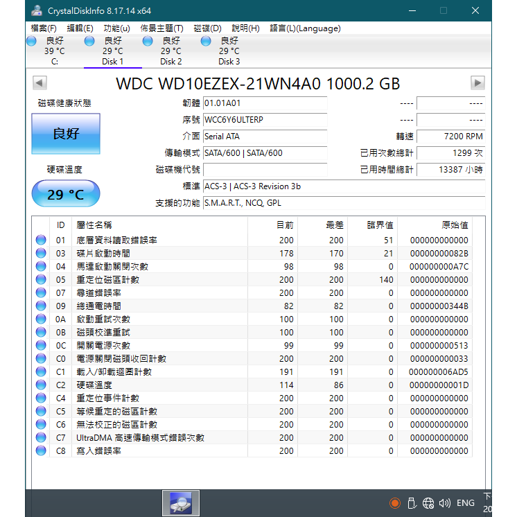517x517 pixels.
Task: Click status orb for attribute C6 row
Action: pos(41,424)
